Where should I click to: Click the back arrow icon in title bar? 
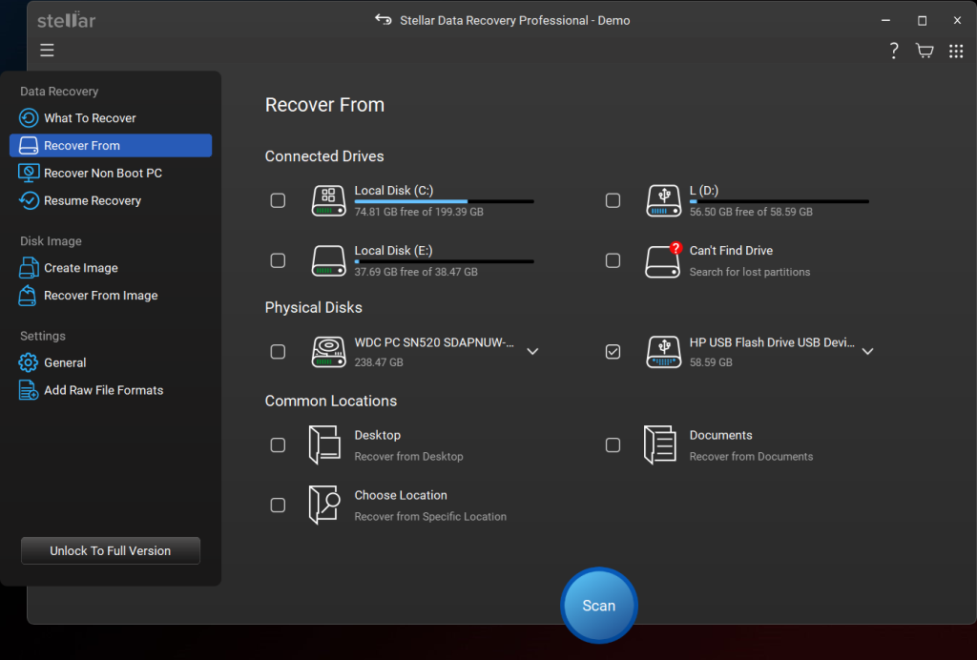tap(384, 20)
